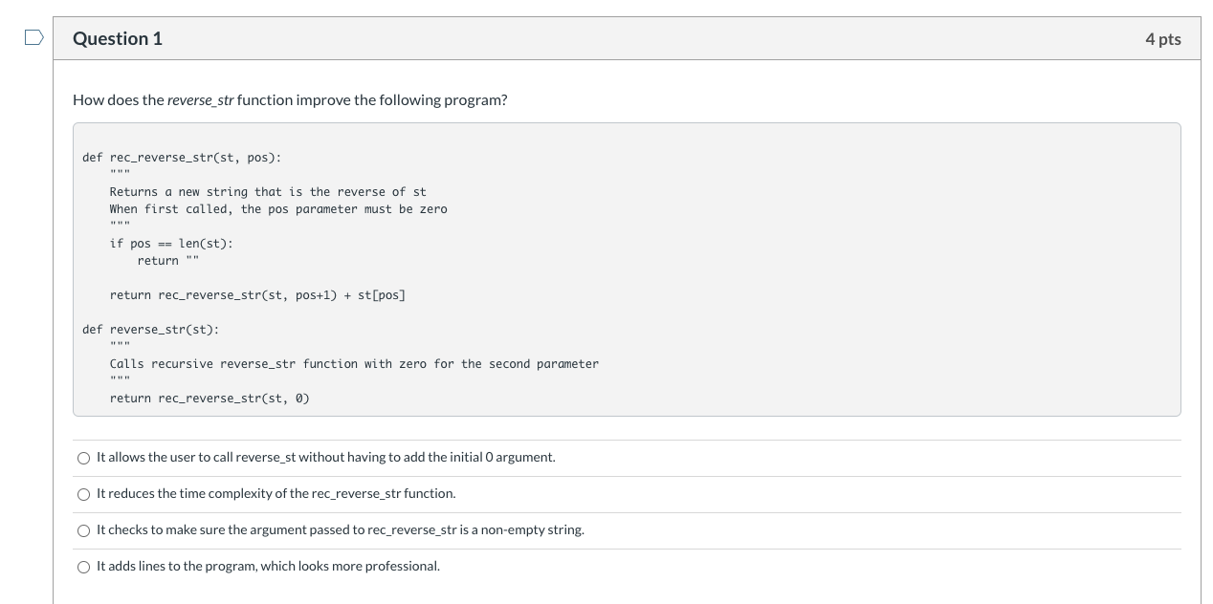The height and width of the screenshot is (604, 1213).
Task: Select radio option about initial 0 argument
Action: [84, 458]
